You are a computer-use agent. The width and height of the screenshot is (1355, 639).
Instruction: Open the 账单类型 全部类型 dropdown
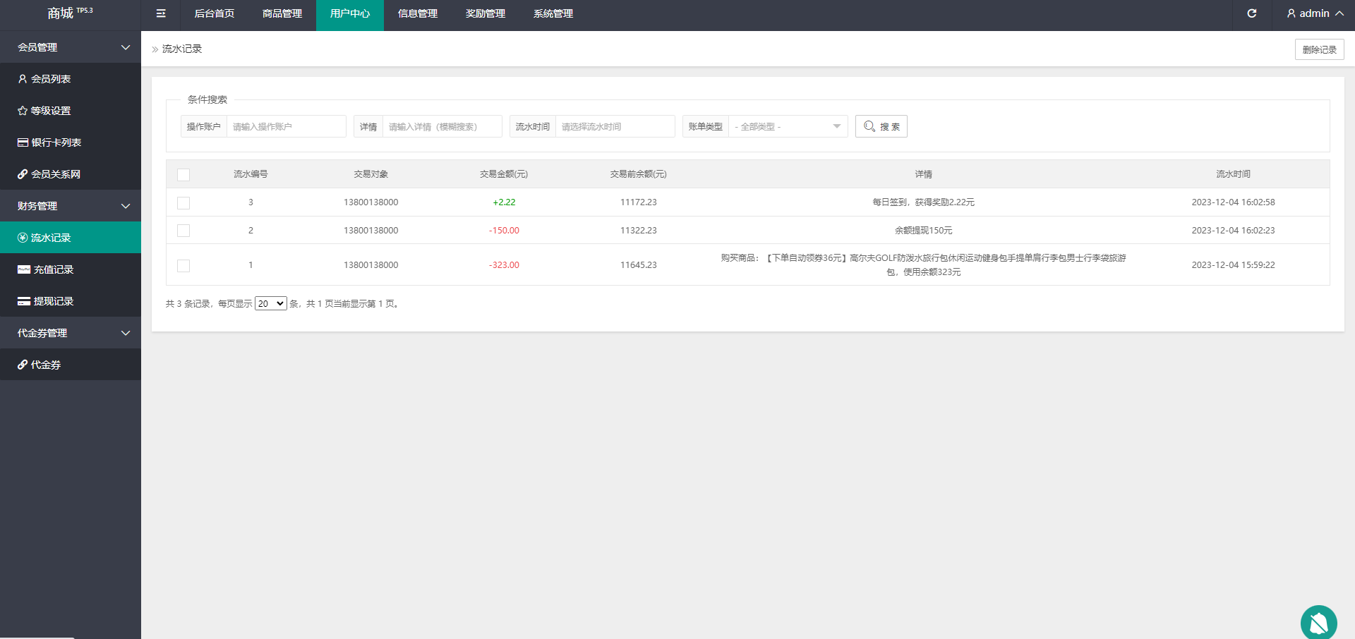click(x=788, y=127)
